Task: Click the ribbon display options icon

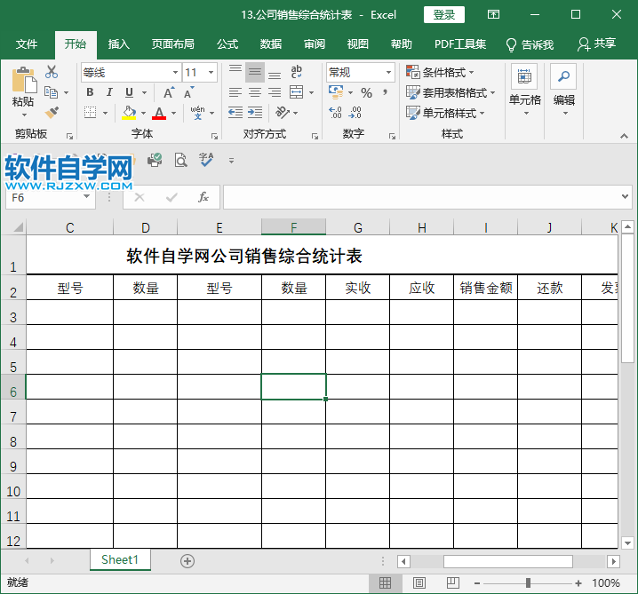Action: 493,15
